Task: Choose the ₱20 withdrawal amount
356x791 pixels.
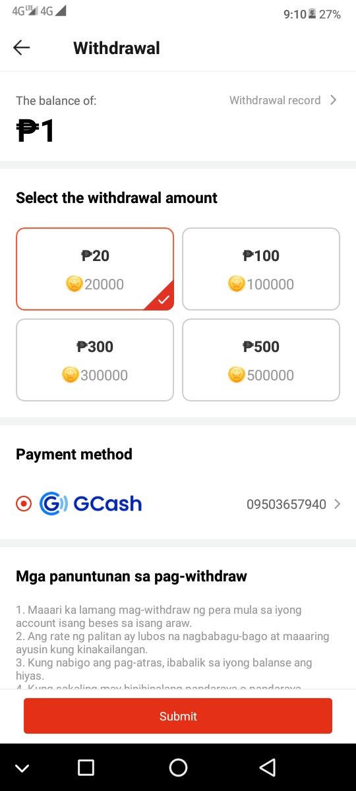Action: coord(95,269)
